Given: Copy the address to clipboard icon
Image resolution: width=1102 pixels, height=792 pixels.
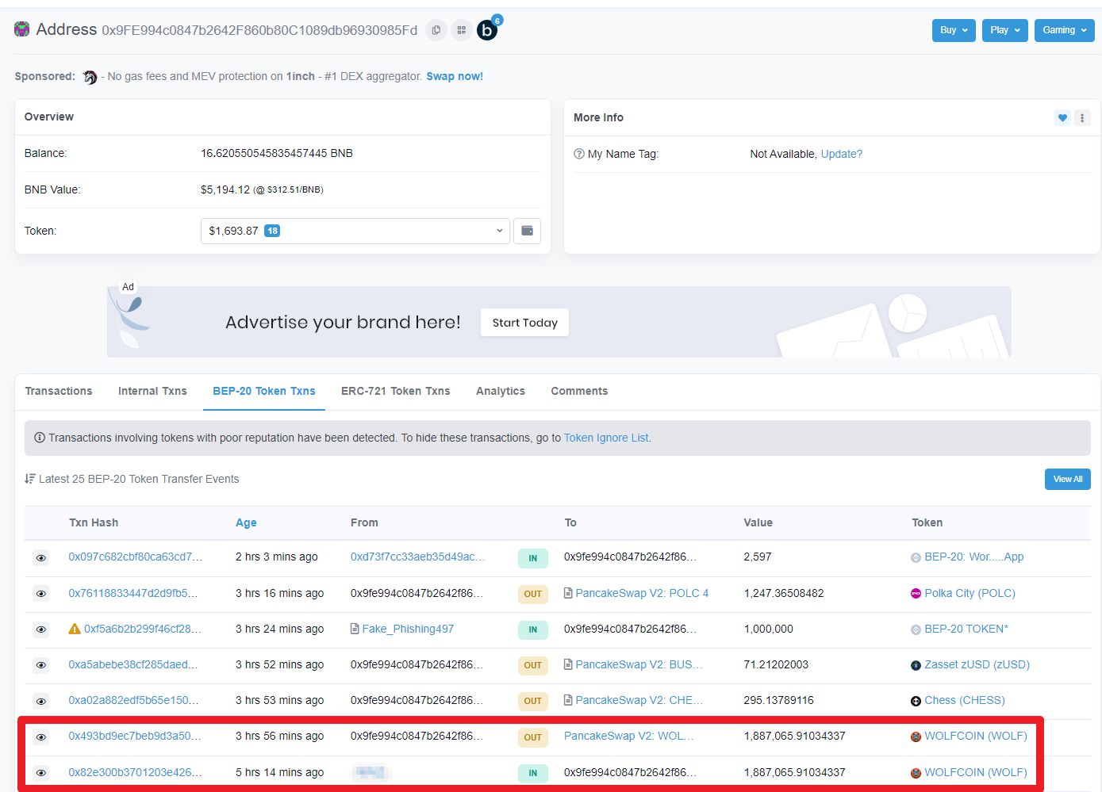Looking at the screenshot, I should point(436,30).
